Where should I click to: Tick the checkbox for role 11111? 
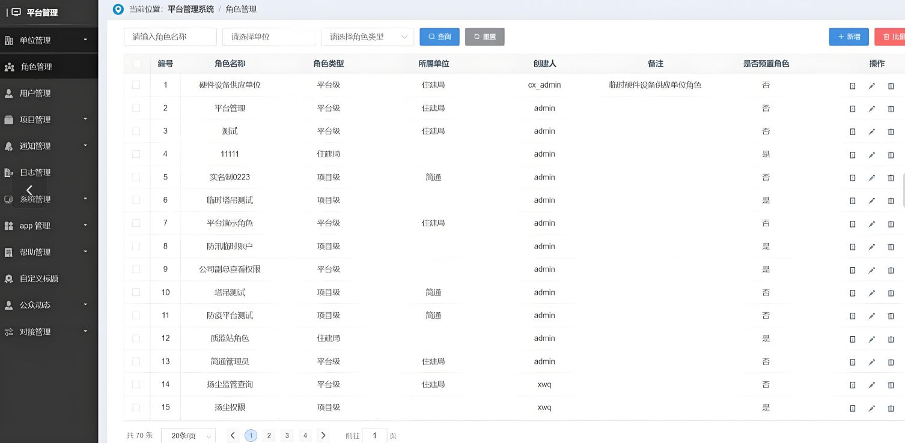pyautogui.click(x=136, y=154)
